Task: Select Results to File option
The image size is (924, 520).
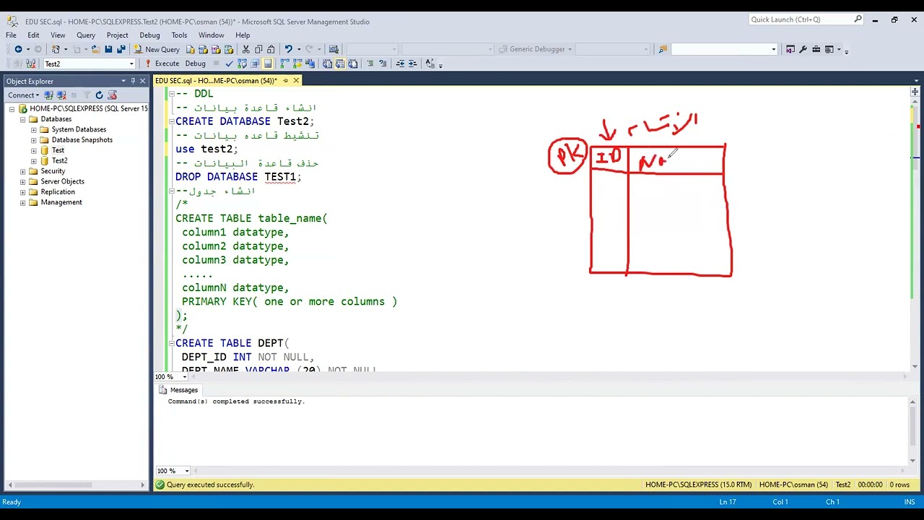Action: point(352,64)
